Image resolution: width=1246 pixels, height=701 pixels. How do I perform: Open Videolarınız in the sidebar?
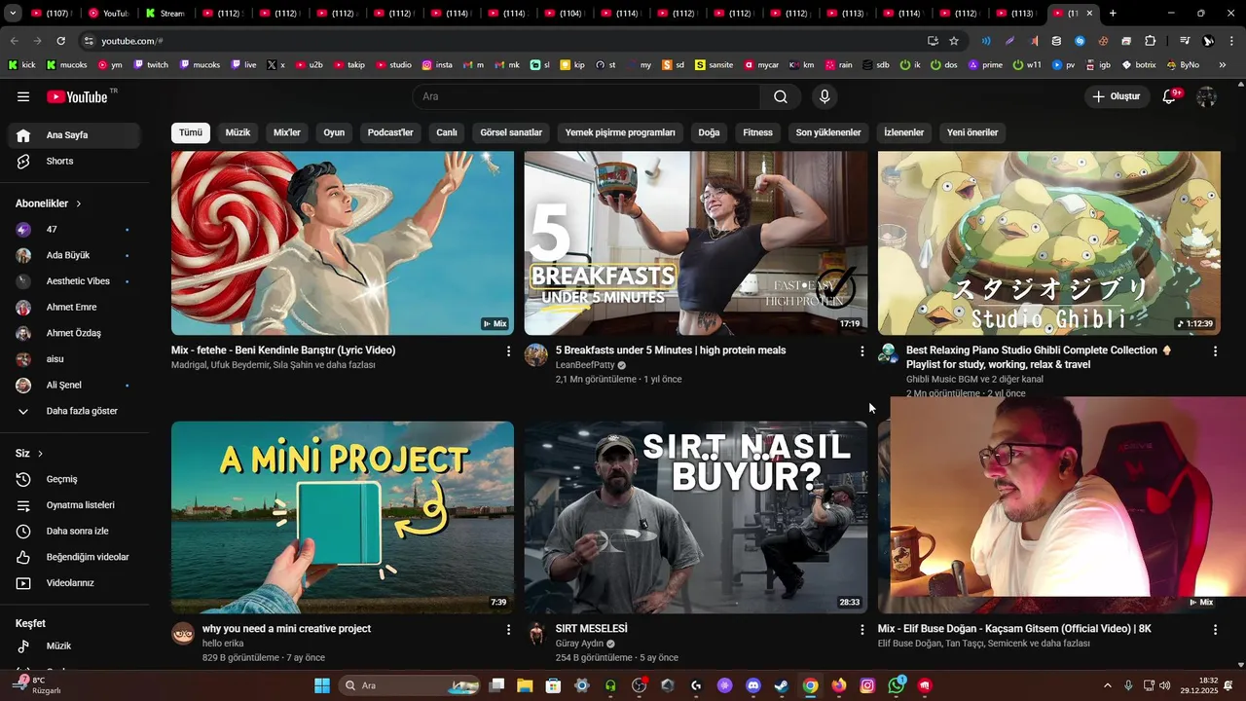tap(76, 583)
